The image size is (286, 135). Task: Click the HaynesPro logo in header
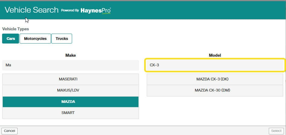(96, 10)
